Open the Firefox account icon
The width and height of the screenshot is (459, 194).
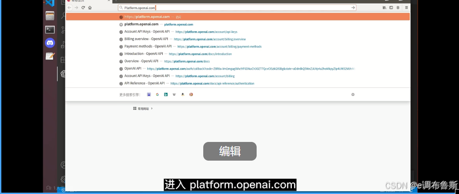click(x=398, y=8)
